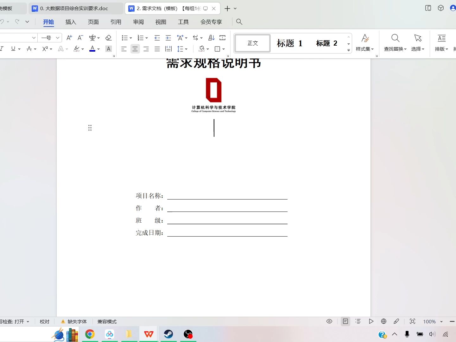Justify paragraph text

point(157,49)
